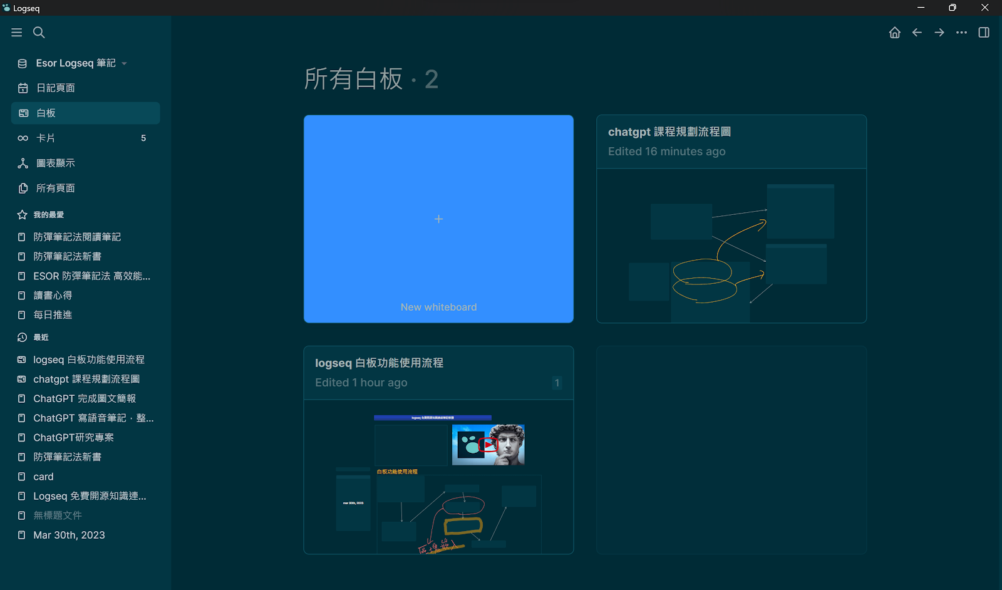Toggle the right sidebar panel icon
The width and height of the screenshot is (1002, 590).
pyautogui.click(x=984, y=33)
